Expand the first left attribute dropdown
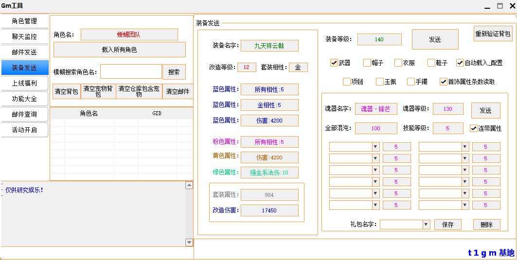 pyautogui.click(x=375, y=147)
